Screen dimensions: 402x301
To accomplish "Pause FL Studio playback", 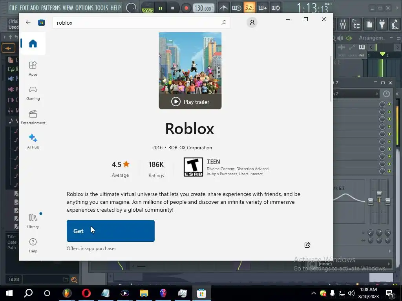I will coord(161,8).
